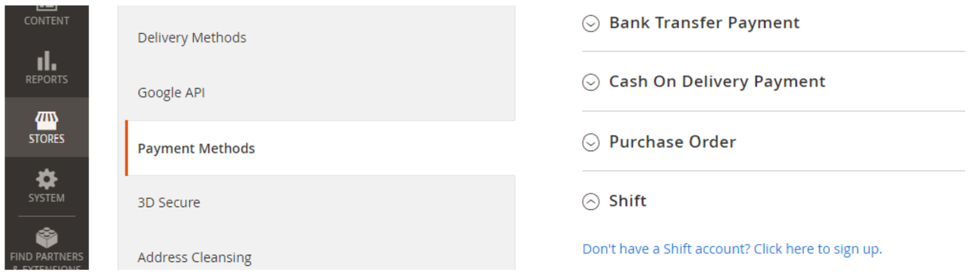Click the Bank Transfer Payment heading
Viewport: 975px width, 275px height.
tap(704, 23)
